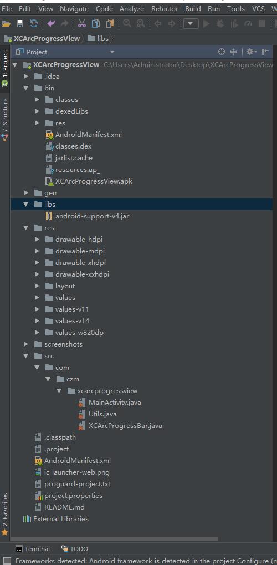
Task: Click the Cut scissors icon
Action: tap(82, 24)
